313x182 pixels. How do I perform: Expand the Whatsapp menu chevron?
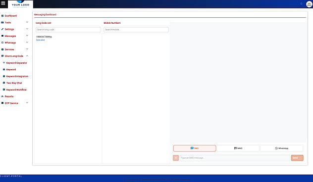(x=27, y=42)
